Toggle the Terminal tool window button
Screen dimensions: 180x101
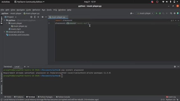pos(30,97)
